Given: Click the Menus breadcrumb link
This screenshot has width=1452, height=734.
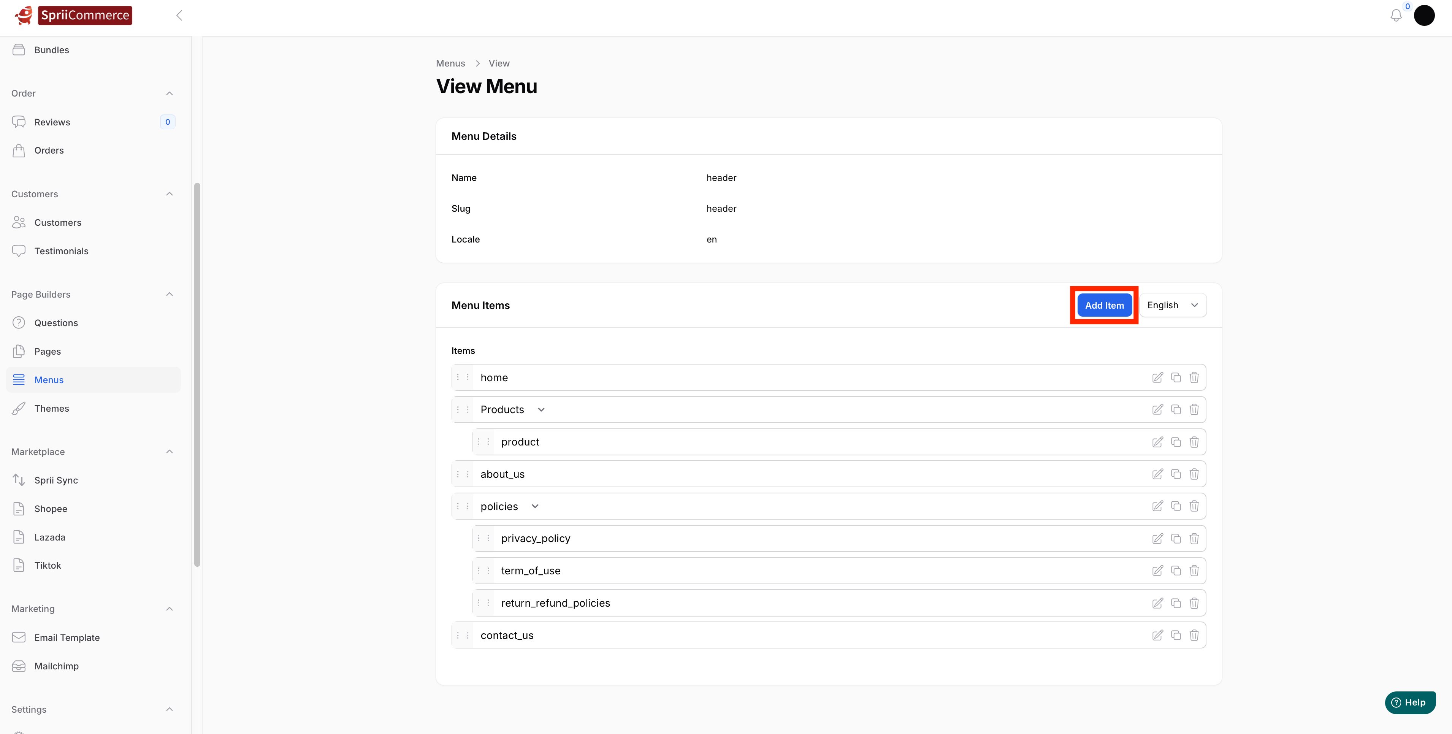Looking at the screenshot, I should tap(450, 63).
